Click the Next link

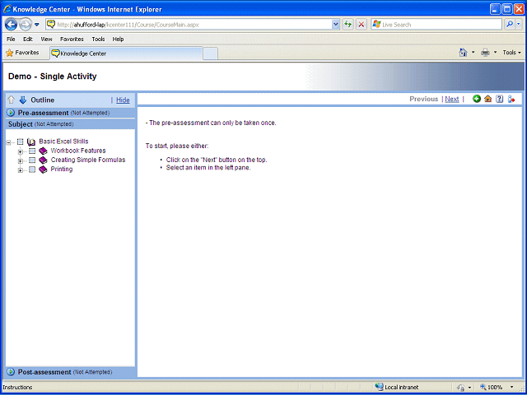[x=452, y=99]
